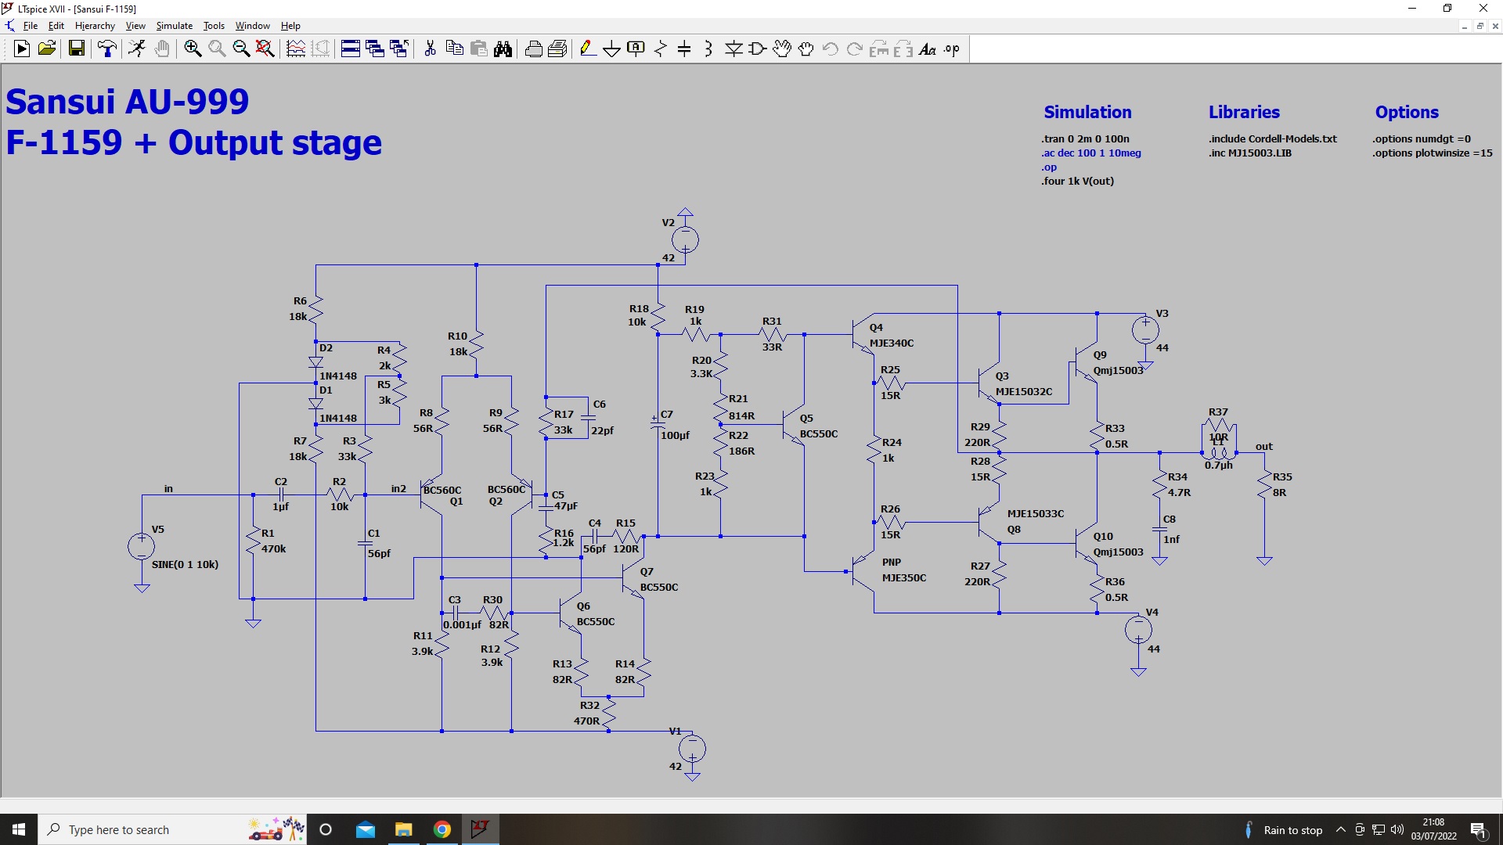Select the Text 'Aa' tool
The height and width of the screenshot is (845, 1503).
click(928, 49)
